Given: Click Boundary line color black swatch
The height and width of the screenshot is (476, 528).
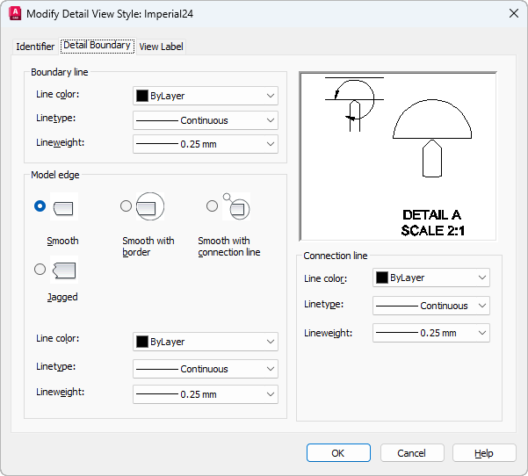Looking at the screenshot, I should click(x=141, y=96).
